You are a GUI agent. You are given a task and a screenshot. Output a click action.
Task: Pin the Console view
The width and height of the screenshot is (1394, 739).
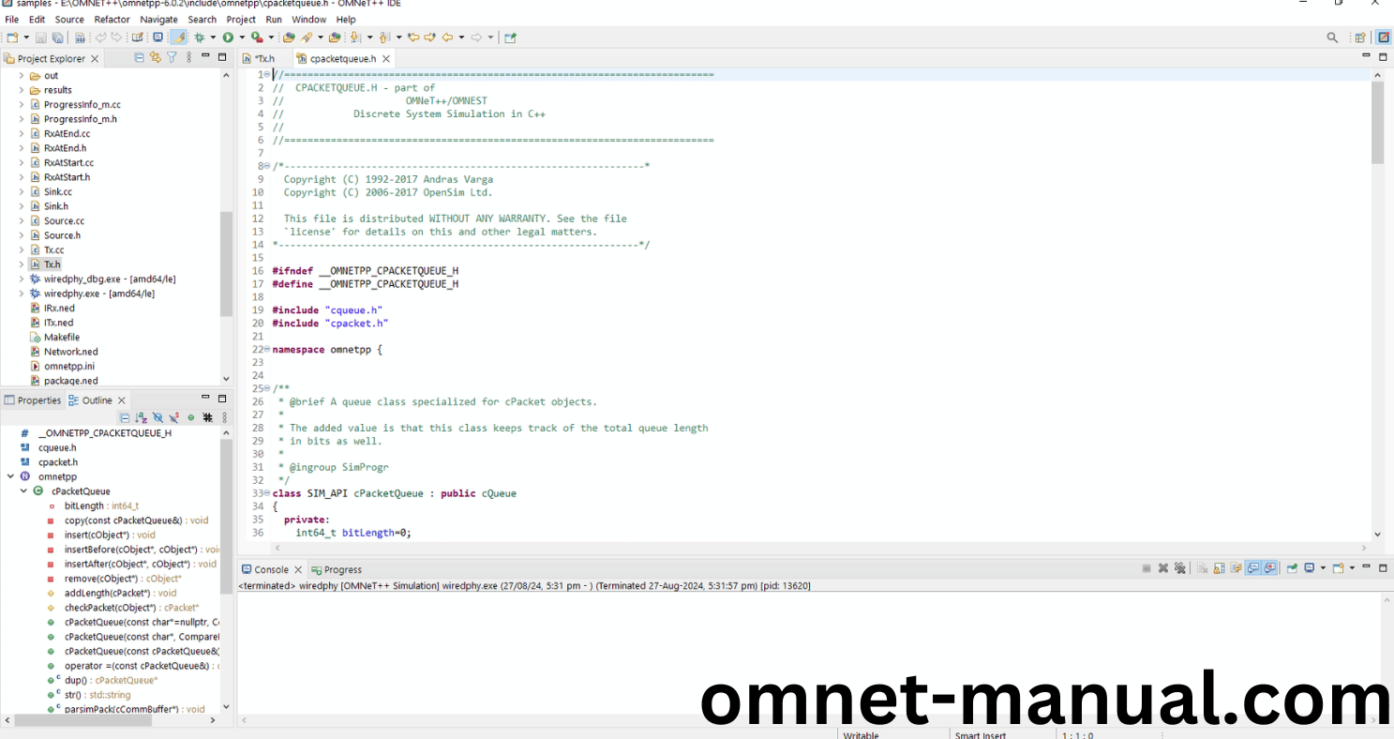1292,568
